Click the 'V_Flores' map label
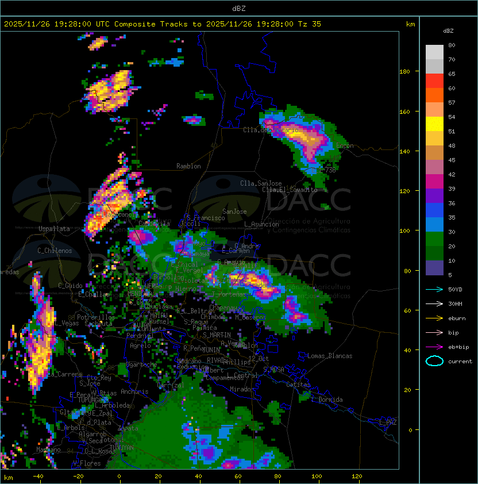The height and width of the screenshot is (484, 478). (87, 463)
